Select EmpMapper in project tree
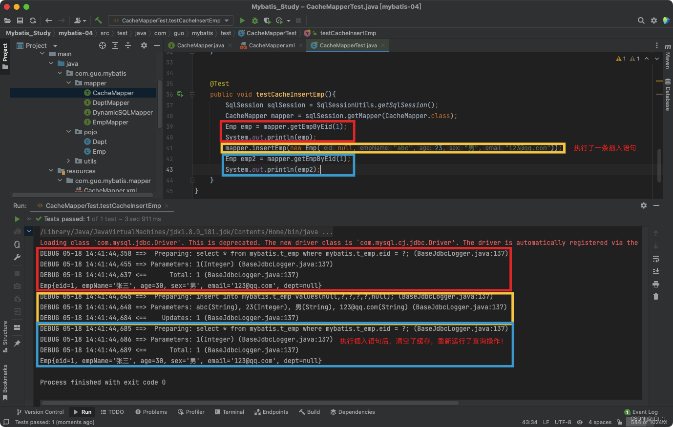This screenshot has height=427, width=673. click(x=110, y=122)
